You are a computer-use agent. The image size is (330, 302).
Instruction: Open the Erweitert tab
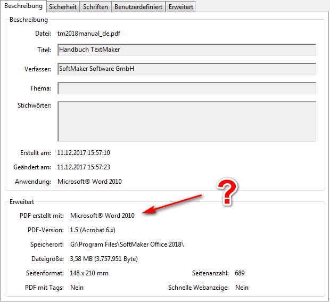point(181,7)
